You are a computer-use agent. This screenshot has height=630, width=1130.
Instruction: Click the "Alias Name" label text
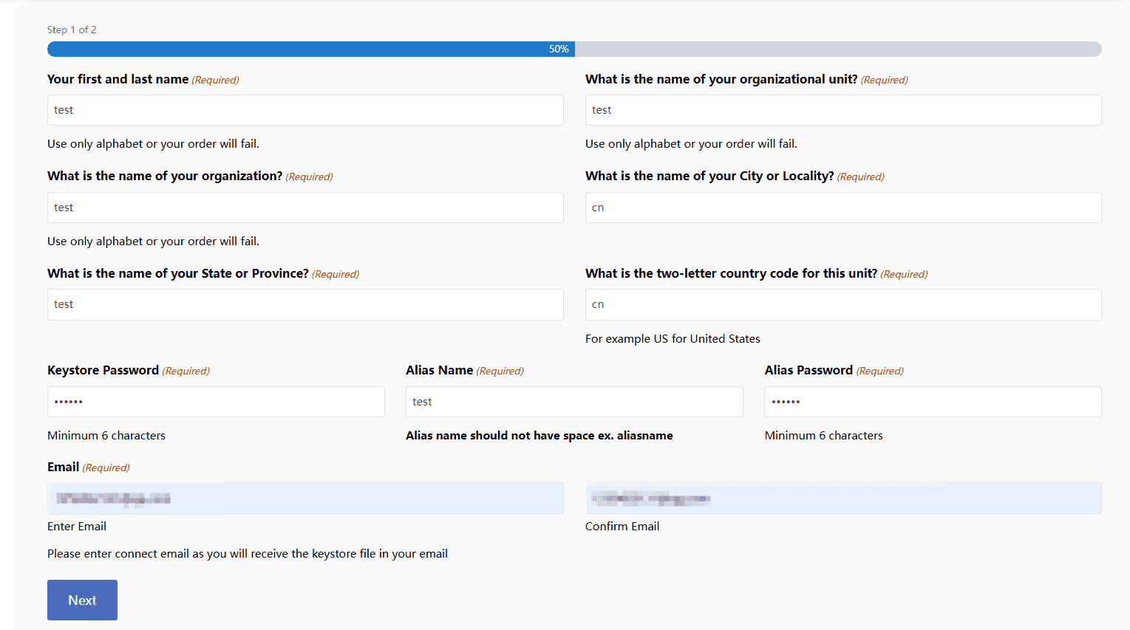pyautogui.click(x=439, y=370)
